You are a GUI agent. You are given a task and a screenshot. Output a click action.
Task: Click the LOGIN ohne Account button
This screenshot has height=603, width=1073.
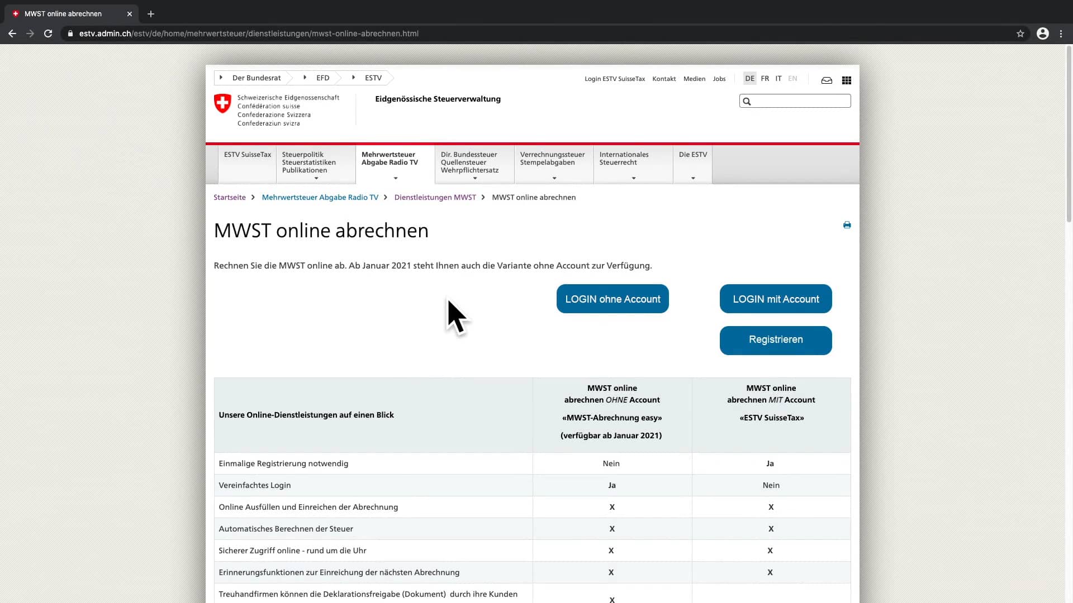click(613, 299)
